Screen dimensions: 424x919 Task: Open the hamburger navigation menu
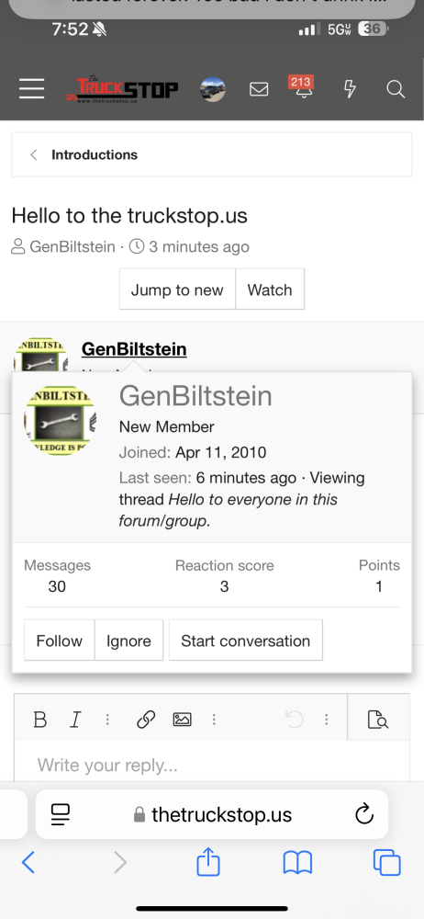[x=31, y=89]
